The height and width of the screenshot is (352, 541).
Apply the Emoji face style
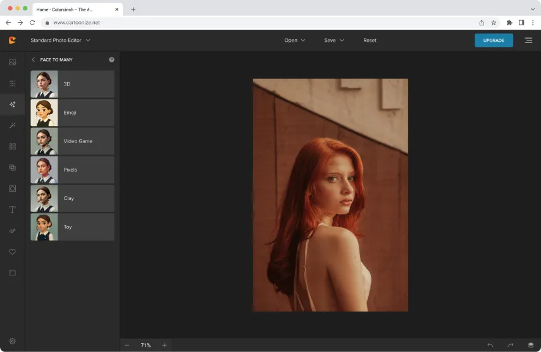pyautogui.click(x=72, y=113)
